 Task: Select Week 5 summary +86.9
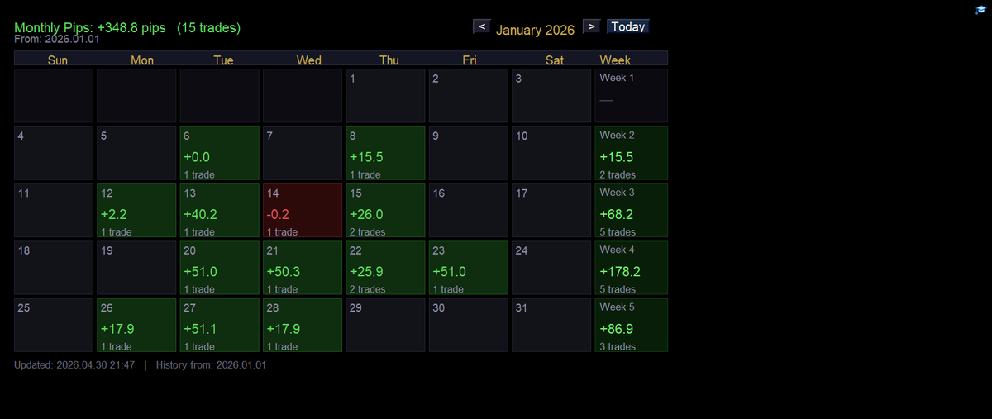point(631,325)
